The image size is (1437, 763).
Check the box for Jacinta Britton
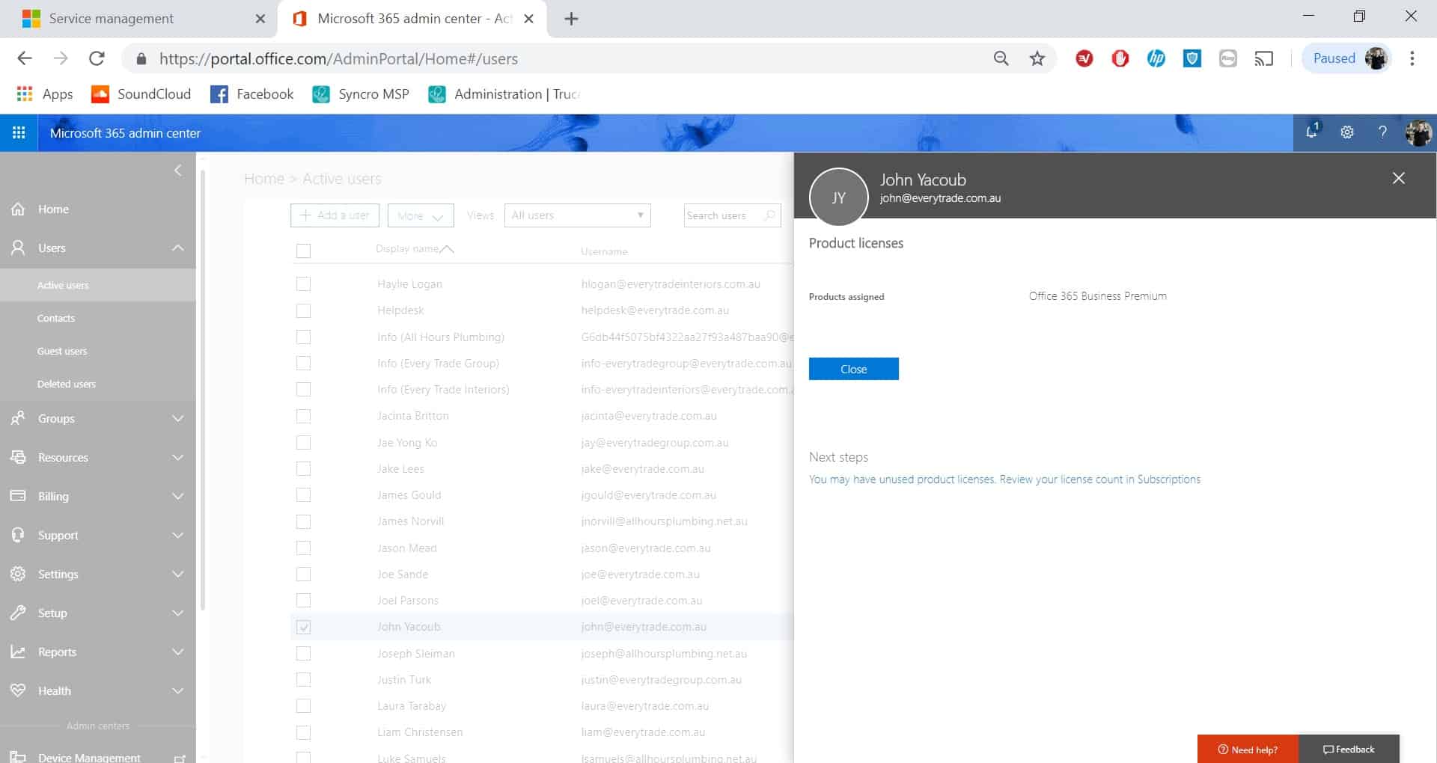pyautogui.click(x=303, y=416)
